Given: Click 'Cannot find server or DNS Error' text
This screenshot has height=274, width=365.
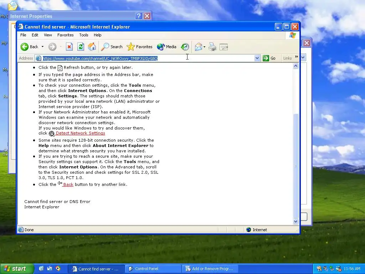Looking at the screenshot, I should pos(57,202).
